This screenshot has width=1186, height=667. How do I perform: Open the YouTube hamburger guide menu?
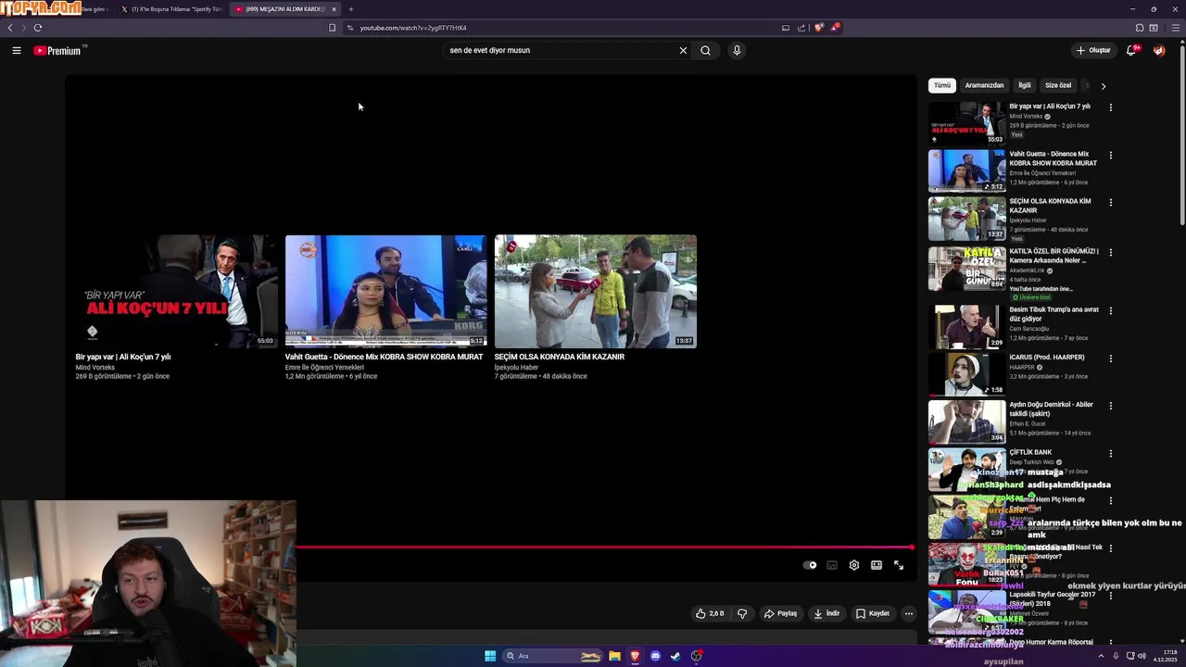pyautogui.click(x=17, y=50)
